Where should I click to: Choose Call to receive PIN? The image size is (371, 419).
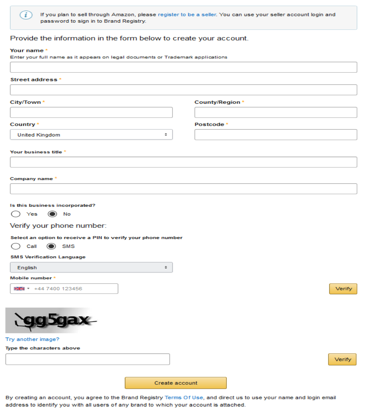pyautogui.click(x=16, y=246)
